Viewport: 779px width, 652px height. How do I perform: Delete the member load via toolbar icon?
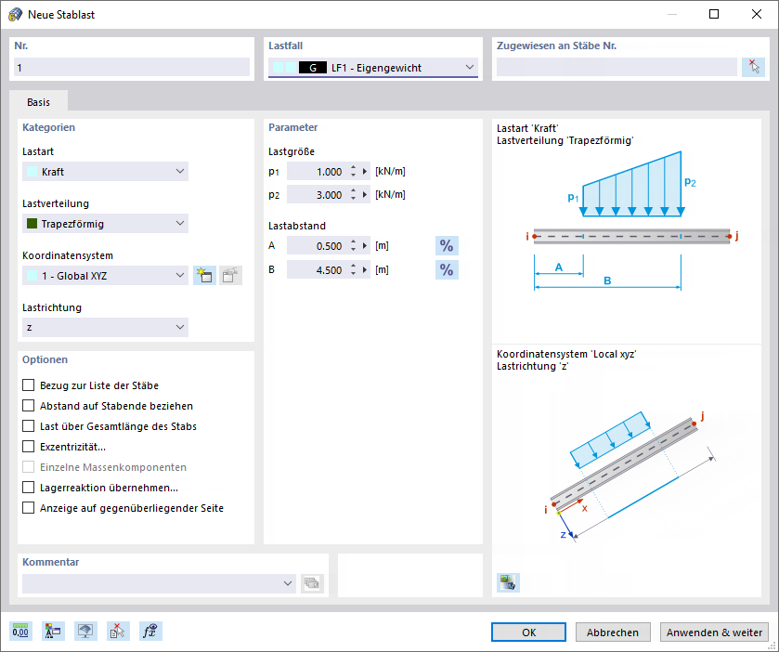(x=118, y=631)
